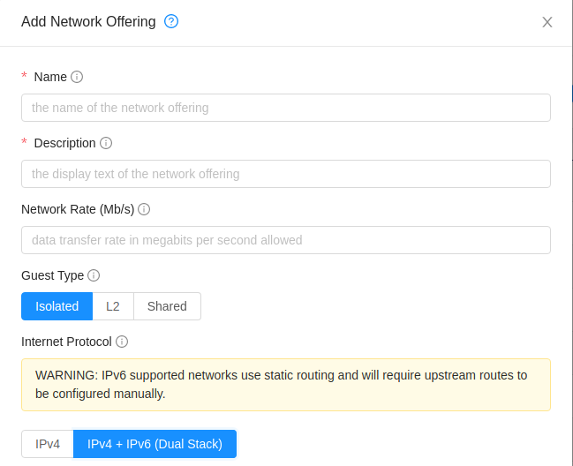573x466 pixels.
Task: Show the Network Rate info tooltip icon
Action: [144, 209]
